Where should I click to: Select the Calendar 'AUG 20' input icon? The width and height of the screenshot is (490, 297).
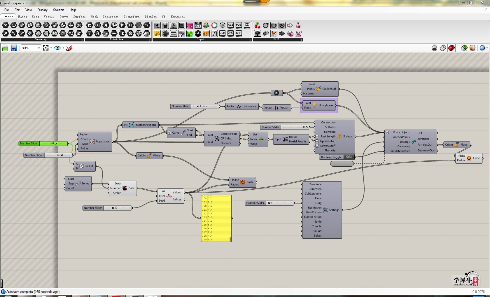198,25
